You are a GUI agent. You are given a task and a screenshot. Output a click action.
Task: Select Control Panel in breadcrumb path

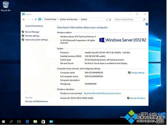coord(50,19)
